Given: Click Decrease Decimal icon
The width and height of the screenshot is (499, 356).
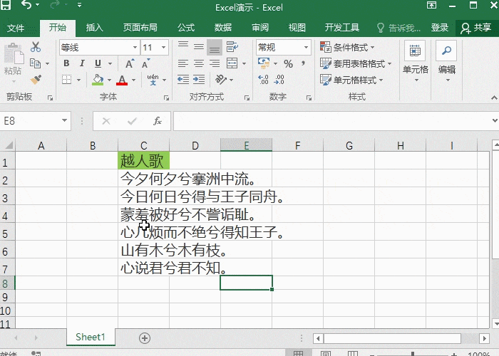Looking at the screenshot, I should pos(279,80).
